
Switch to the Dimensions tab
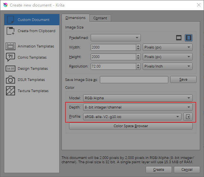[x=75, y=18]
